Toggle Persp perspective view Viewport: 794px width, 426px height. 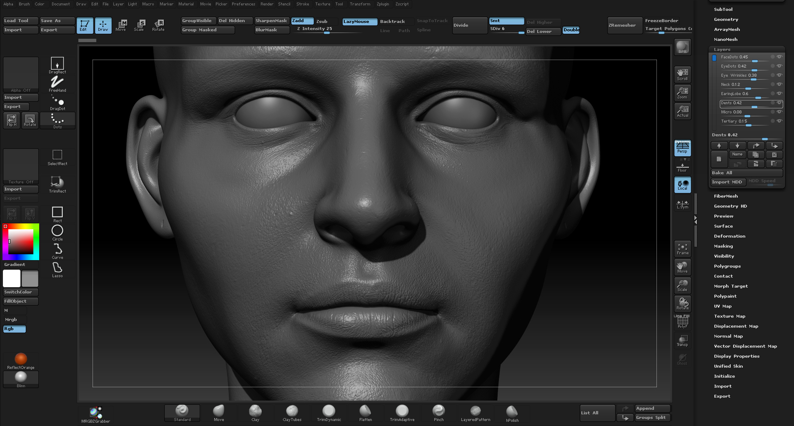682,148
